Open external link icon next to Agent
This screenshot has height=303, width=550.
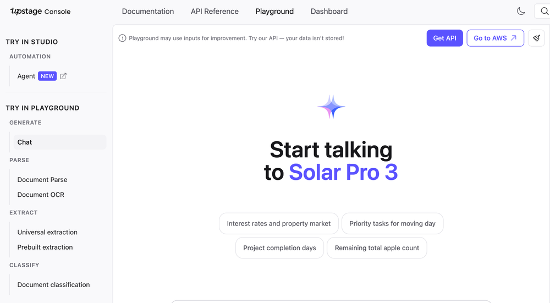click(x=63, y=76)
